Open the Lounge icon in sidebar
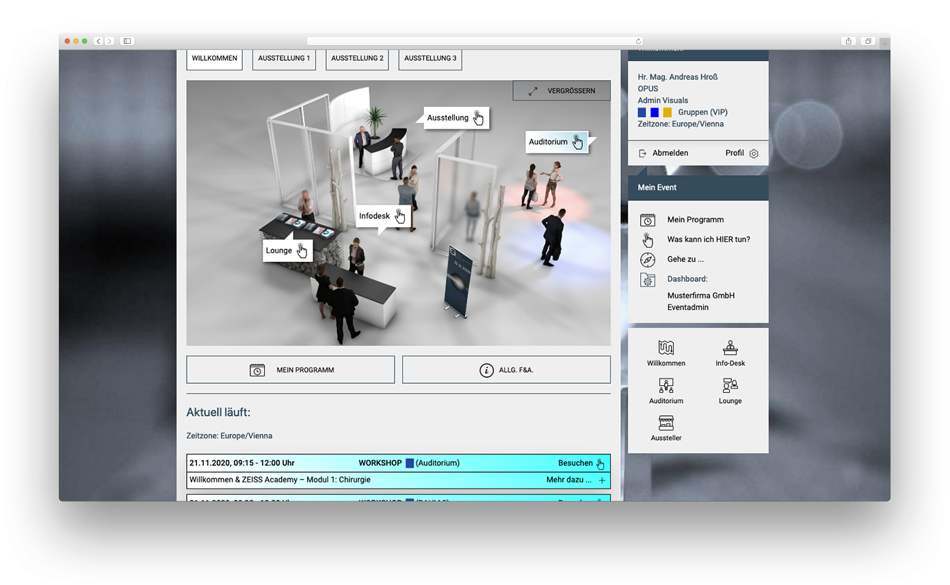Viewport: 950px width, 585px height. [x=730, y=385]
